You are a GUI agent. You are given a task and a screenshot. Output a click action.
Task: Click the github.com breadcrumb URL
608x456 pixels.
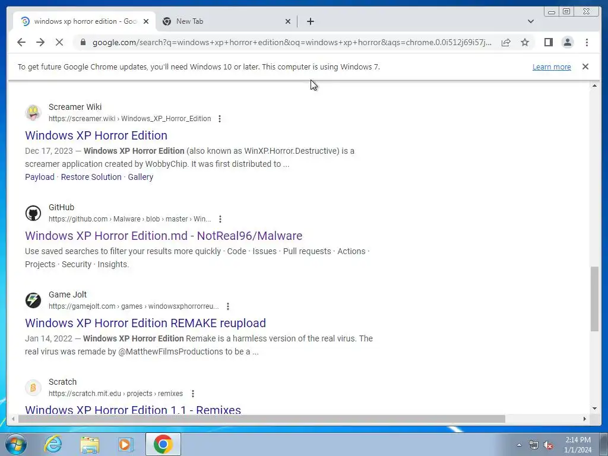click(130, 219)
